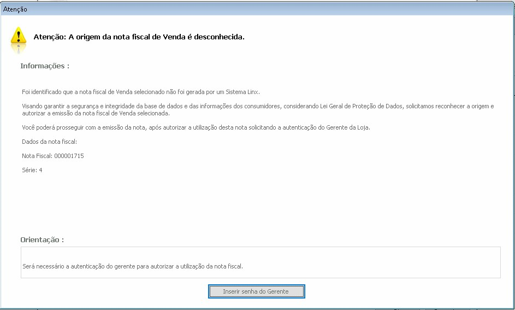The image size is (515, 310).
Task: Click the yellow warning triangle icon
Action: tap(19, 36)
